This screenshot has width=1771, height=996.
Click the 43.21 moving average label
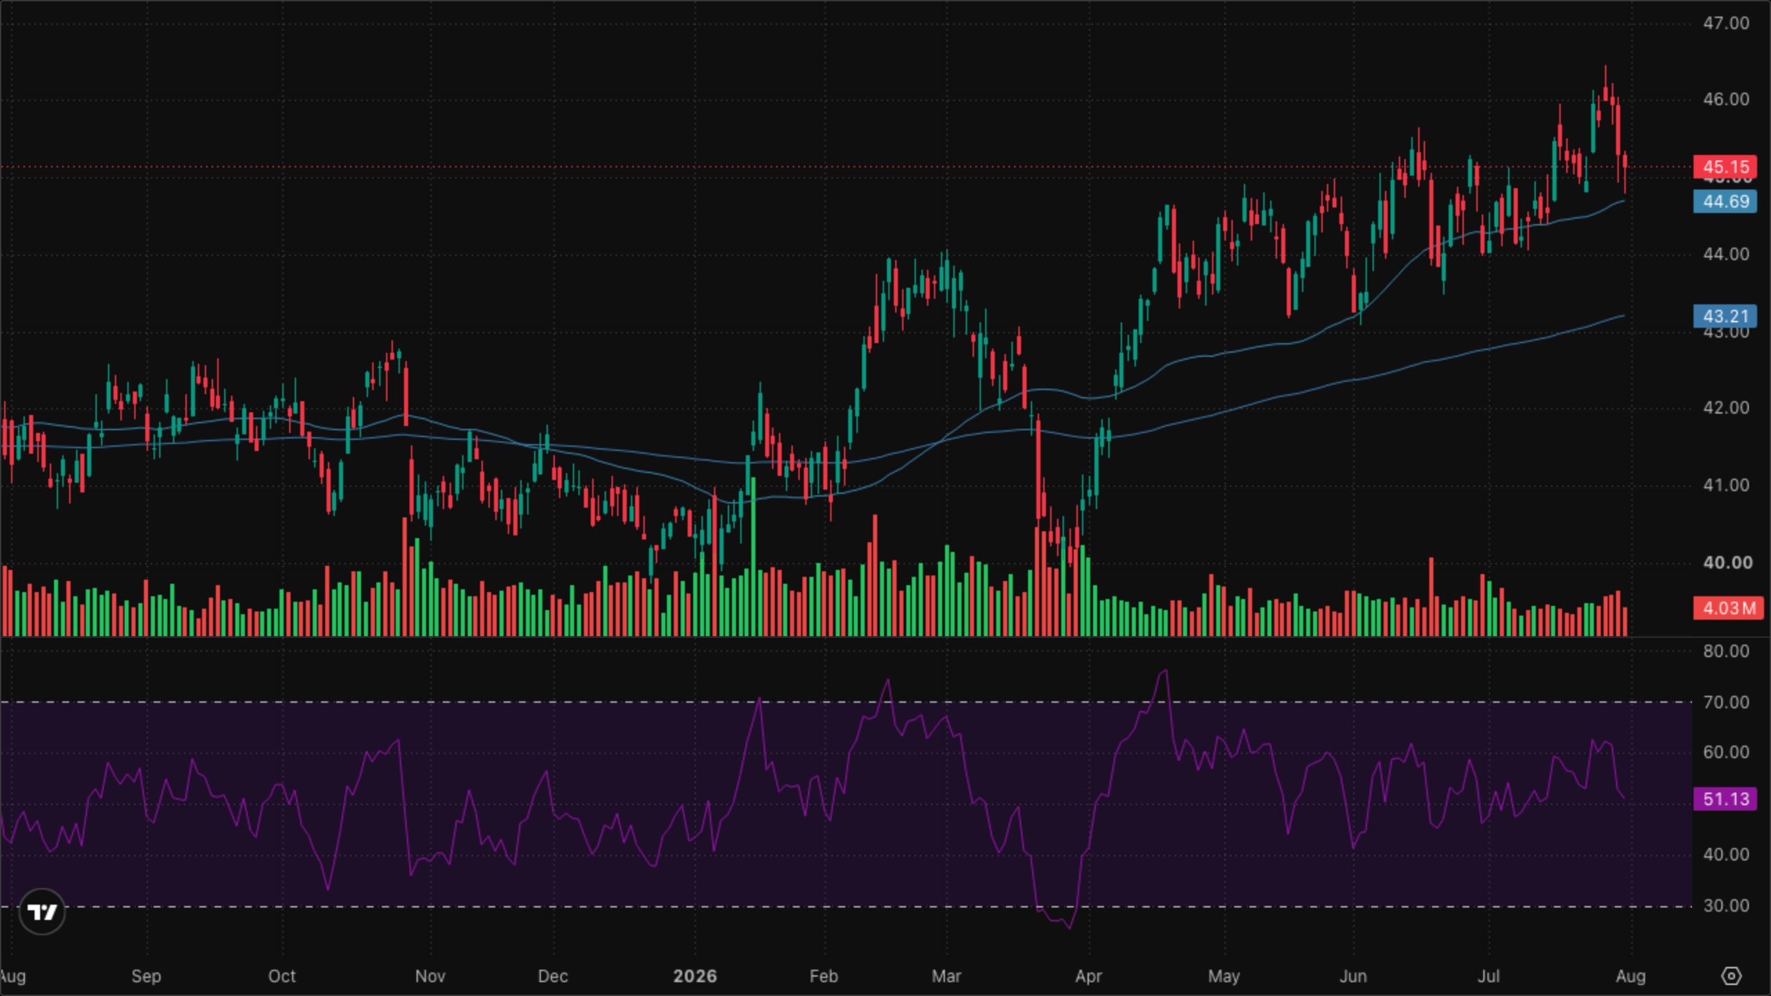pos(1725,316)
